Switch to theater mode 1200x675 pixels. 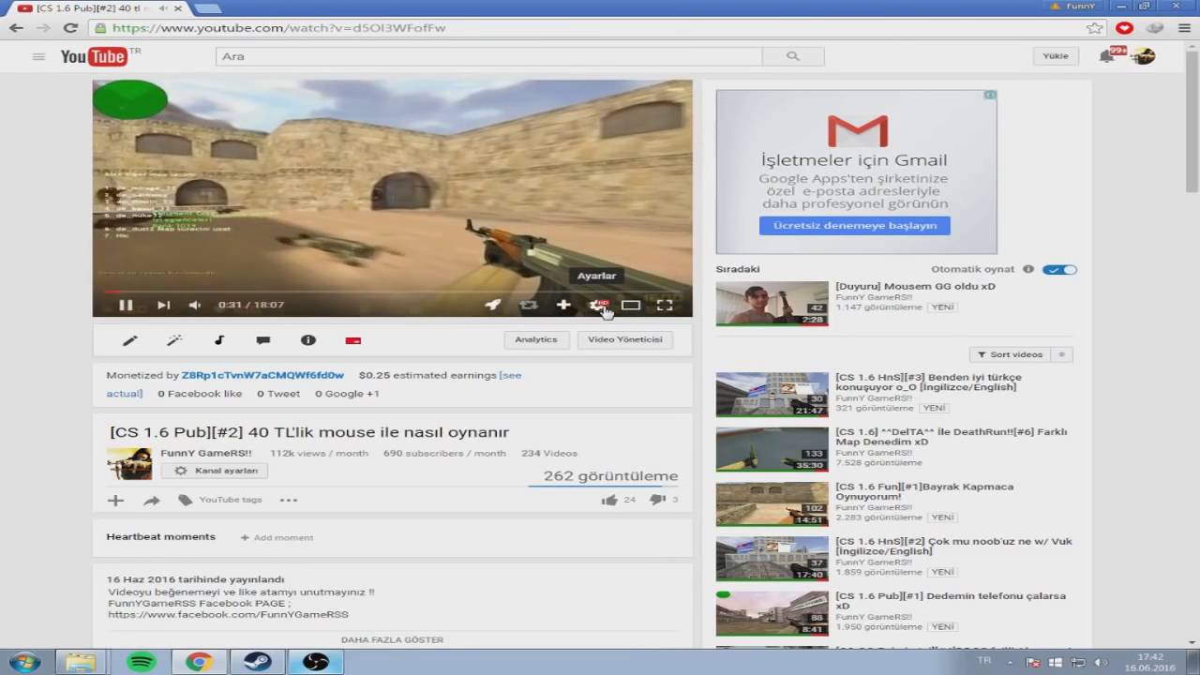pyautogui.click(x=631, y=305)
